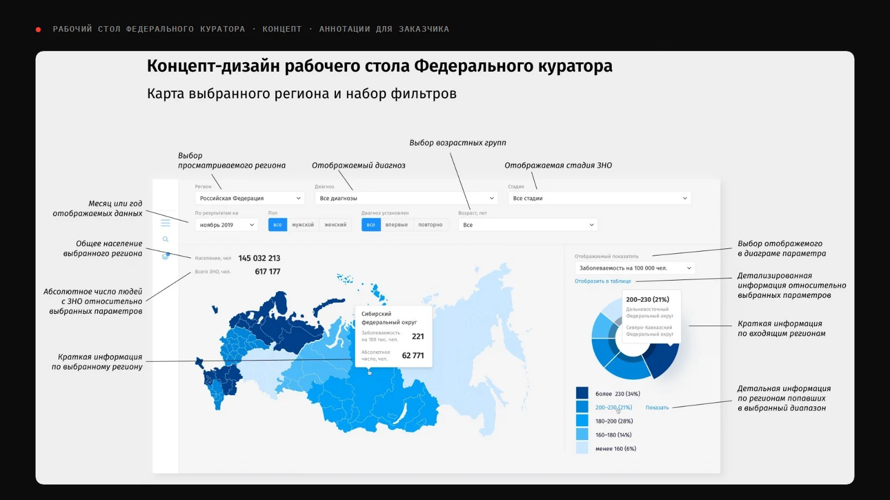Open the Заболеваемость на 100 000 чел. dropdown
Screen dimensions: 890x500
tap(635, 268)
